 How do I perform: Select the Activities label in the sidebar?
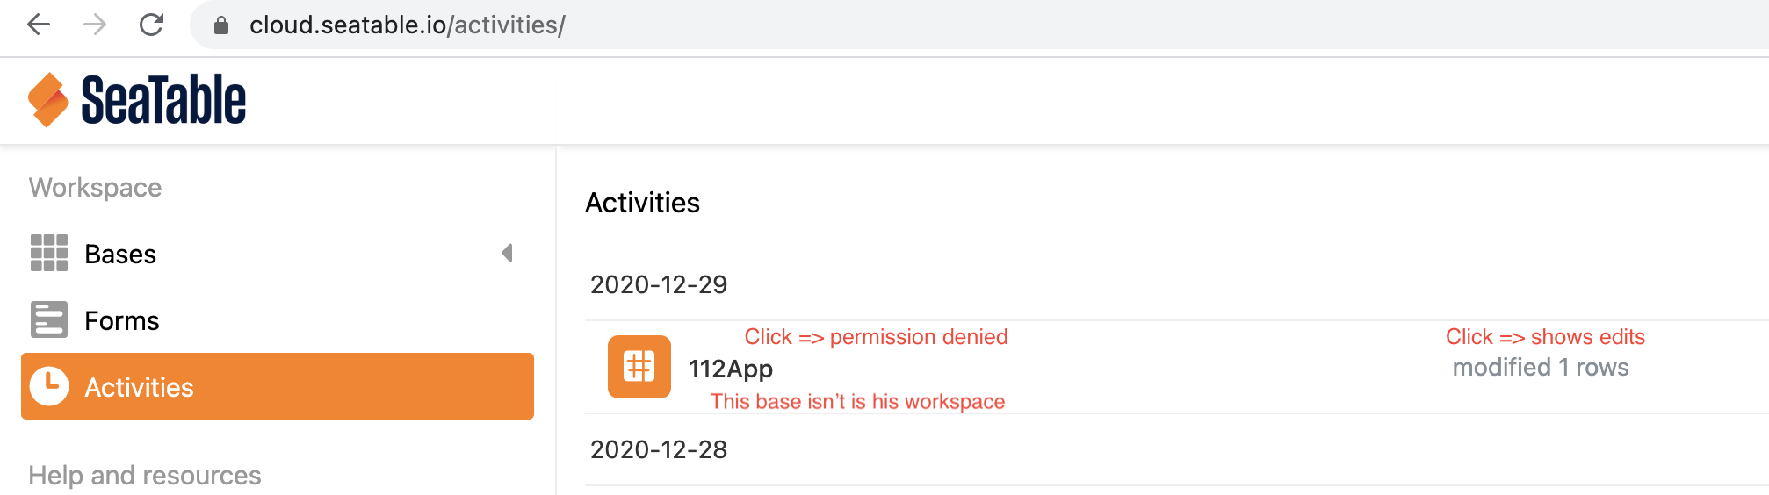[x=139, y=388]
